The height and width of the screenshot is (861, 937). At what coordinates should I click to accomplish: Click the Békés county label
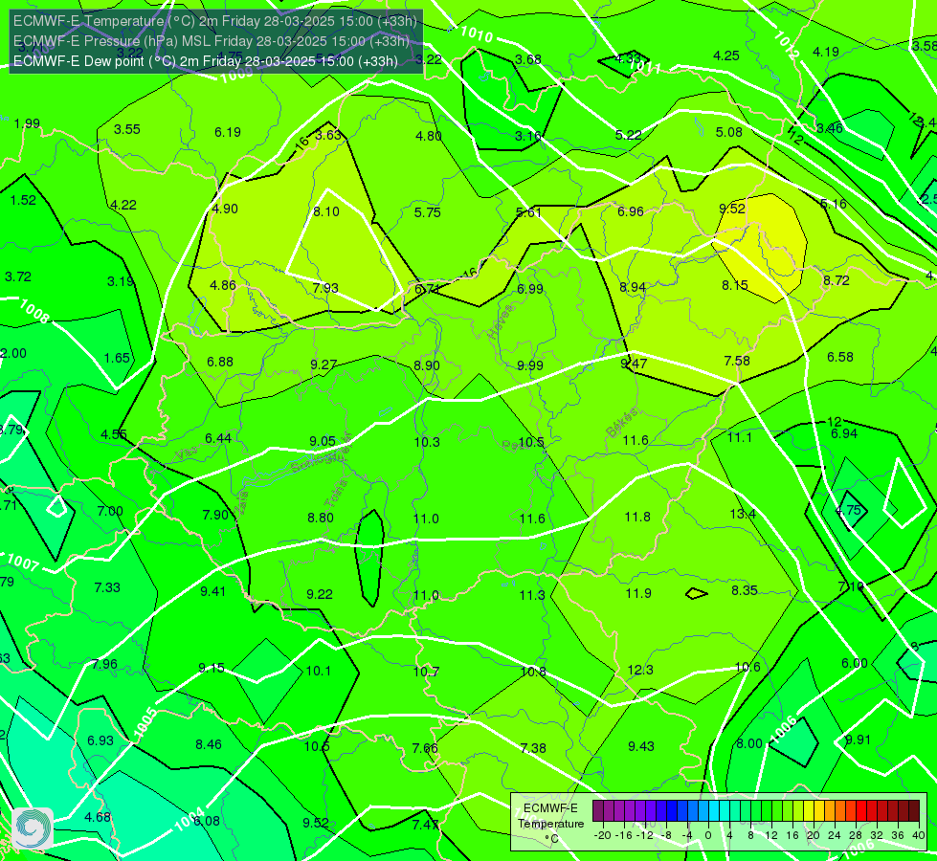pos(621,423)
